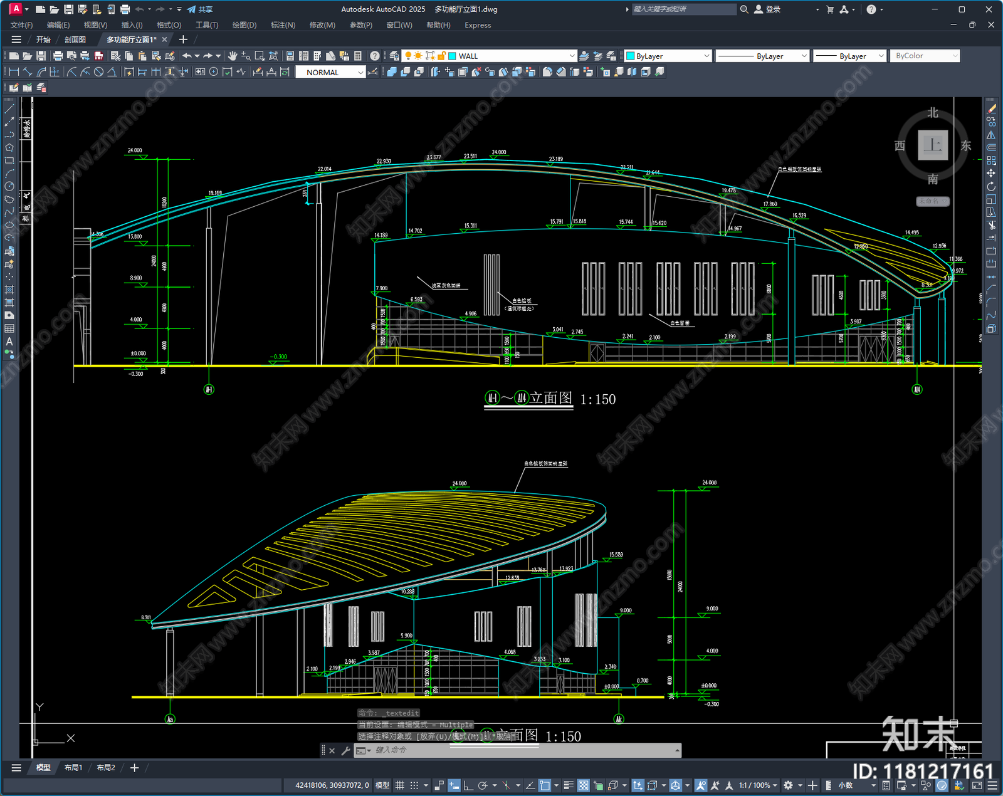This screenshot has height=796, width=1003.
Task: Open Layer Properties Manager icon
Action: 394,56
